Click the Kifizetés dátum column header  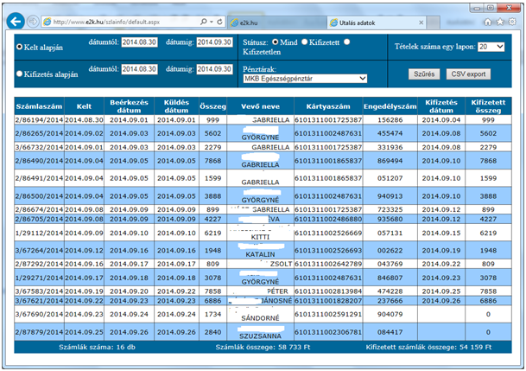point(441,106)
